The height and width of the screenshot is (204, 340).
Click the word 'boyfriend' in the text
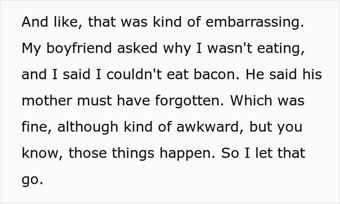point(79,49)
